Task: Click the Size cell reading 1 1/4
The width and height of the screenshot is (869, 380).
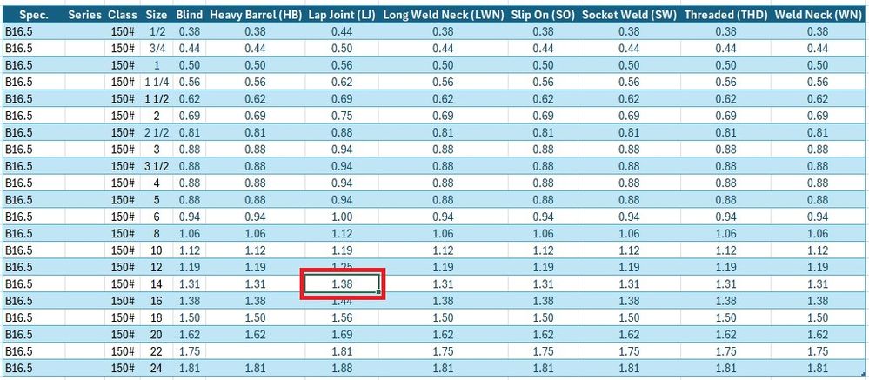Action: (157, 83)
